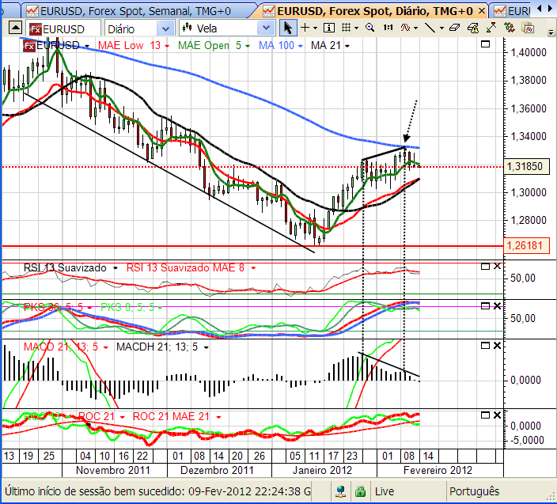Click the 1,26181 red price level marker
This screenshot has height=504, width=557.
click(526, 246)
